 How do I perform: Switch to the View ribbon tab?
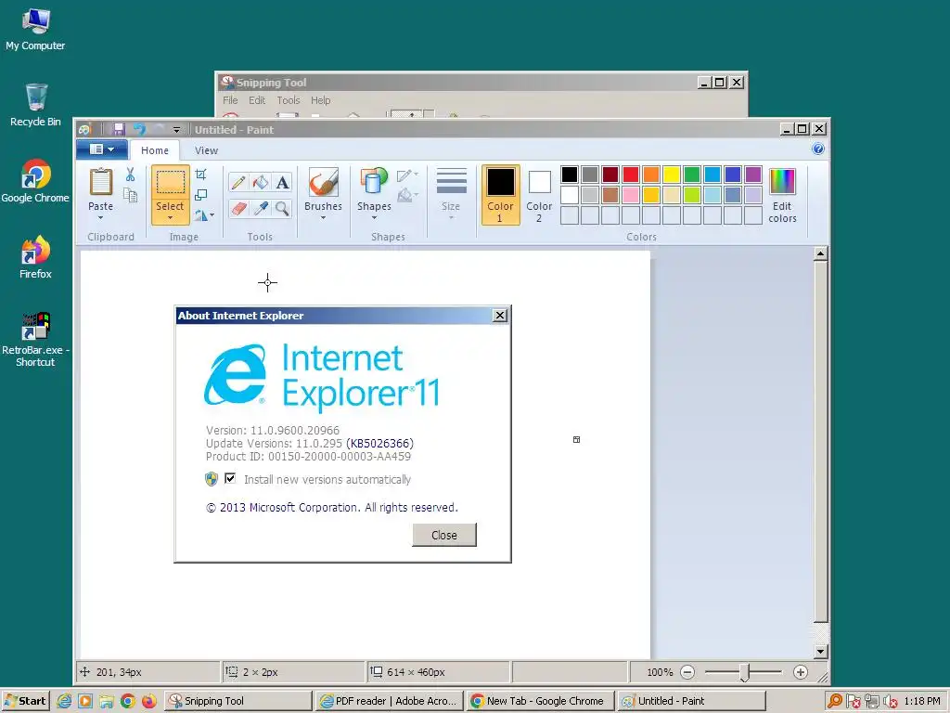(x=206, y=150)
